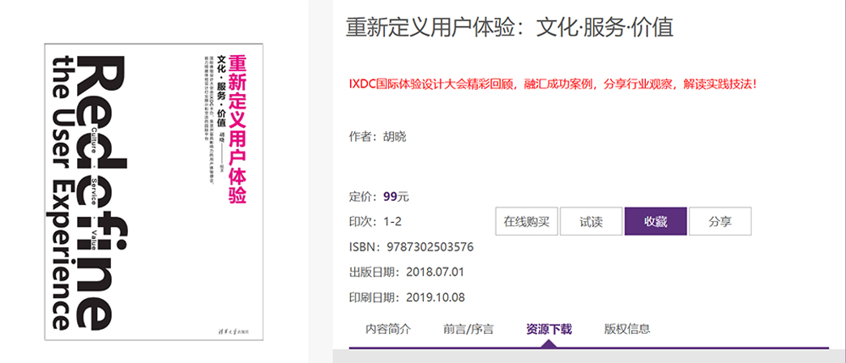Click the 印次 1-2 edition text
The height and width of the screenshot is (363, 846).
[x=392, y=221]
